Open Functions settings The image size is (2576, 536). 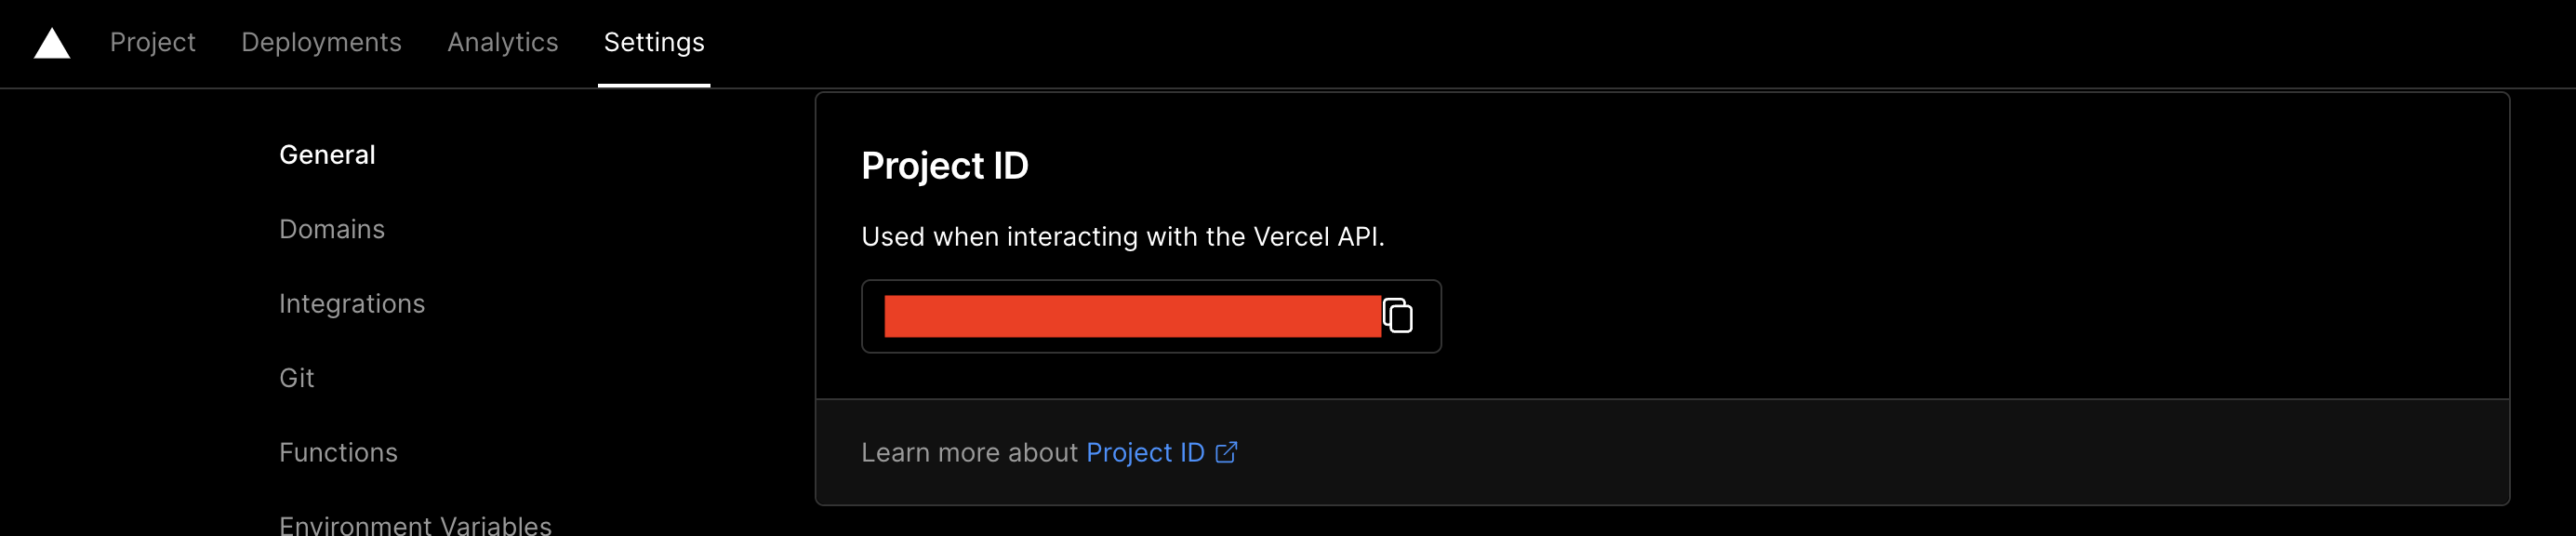coord(339,452)
